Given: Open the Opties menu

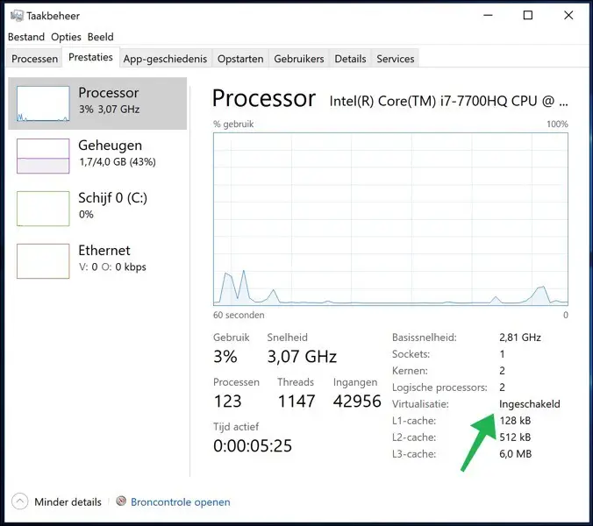Looking at the screenshot, I should (66, 37).
